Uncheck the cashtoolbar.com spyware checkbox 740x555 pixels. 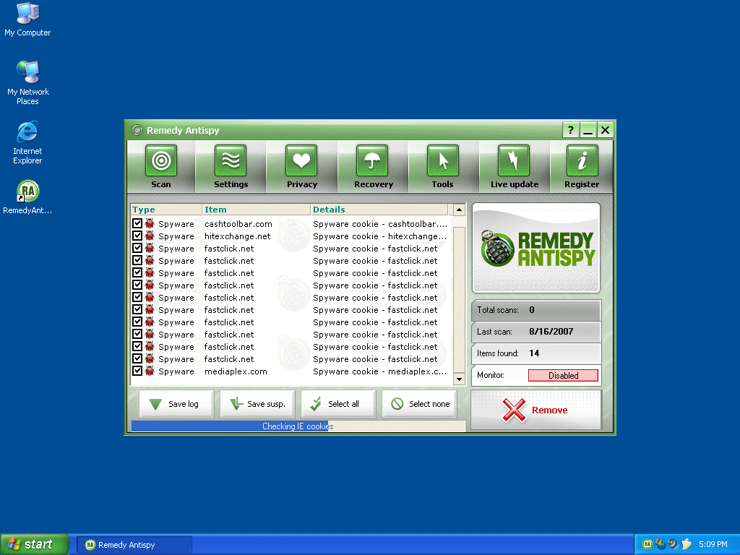(x=137, y=224)
